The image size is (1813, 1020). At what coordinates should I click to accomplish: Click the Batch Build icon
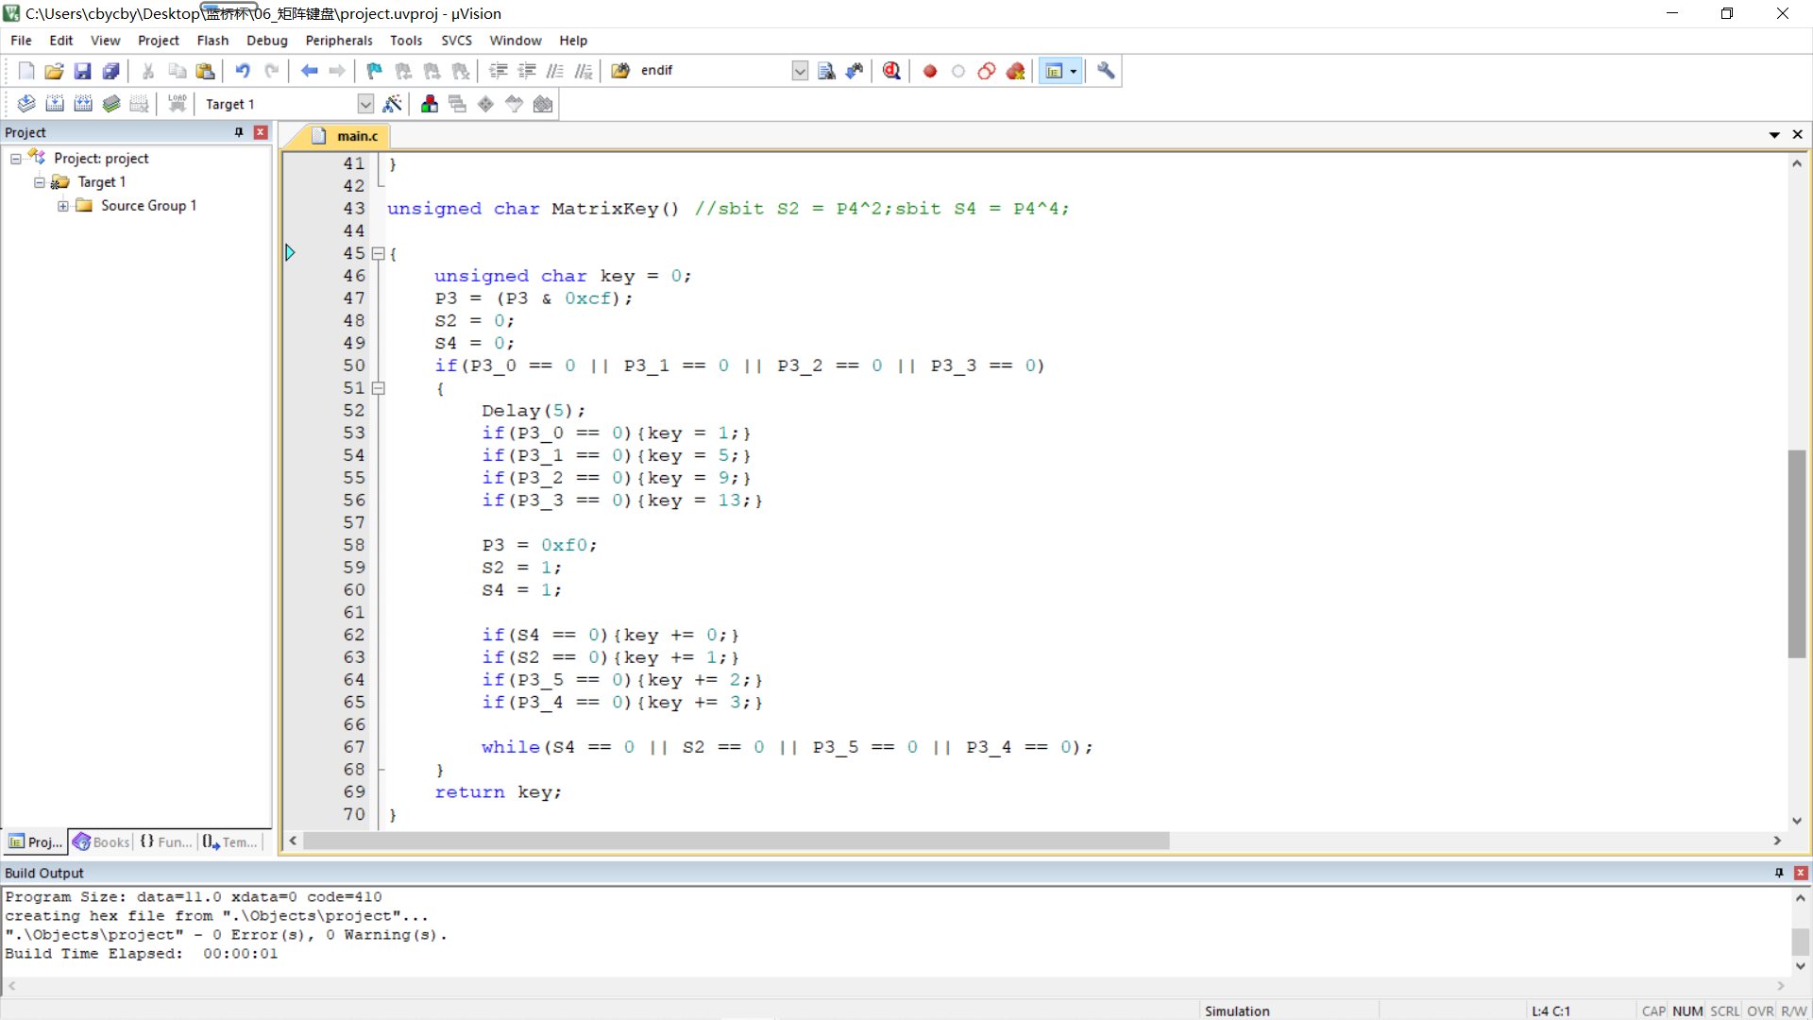click(x=111, y=104)
